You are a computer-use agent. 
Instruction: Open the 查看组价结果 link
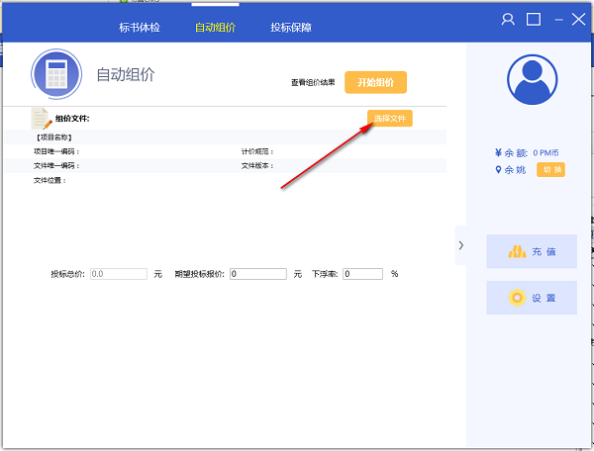pos(313,83)
